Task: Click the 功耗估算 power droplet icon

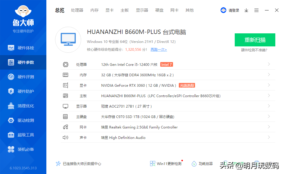Action: click(194, 164)
